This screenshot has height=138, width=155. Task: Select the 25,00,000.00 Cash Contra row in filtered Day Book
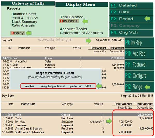pos(78,115)
